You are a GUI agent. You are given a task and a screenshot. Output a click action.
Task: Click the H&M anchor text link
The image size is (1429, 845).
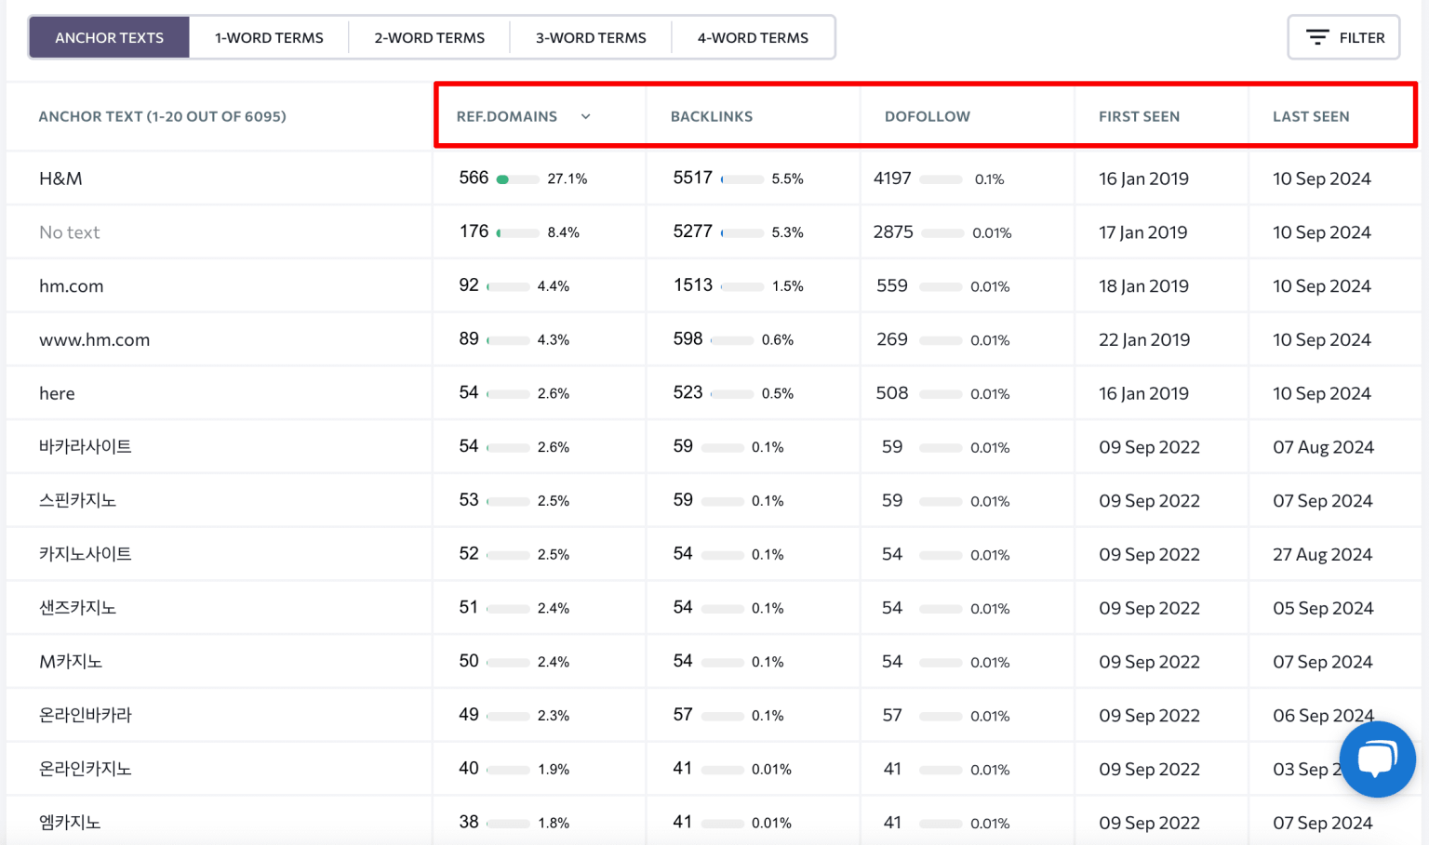tap(60, 178)
